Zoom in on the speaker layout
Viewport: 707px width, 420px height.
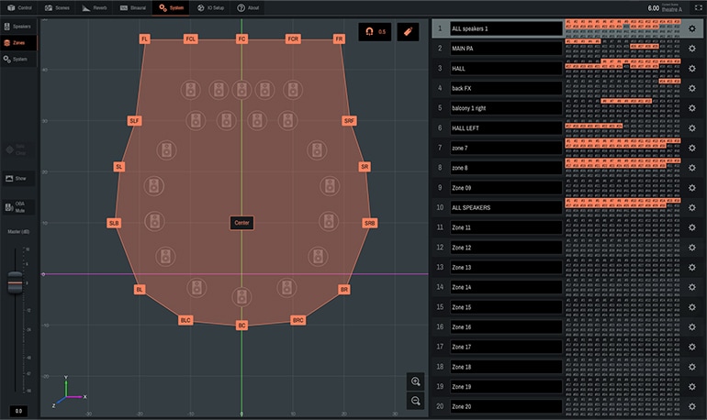(416, 381)
